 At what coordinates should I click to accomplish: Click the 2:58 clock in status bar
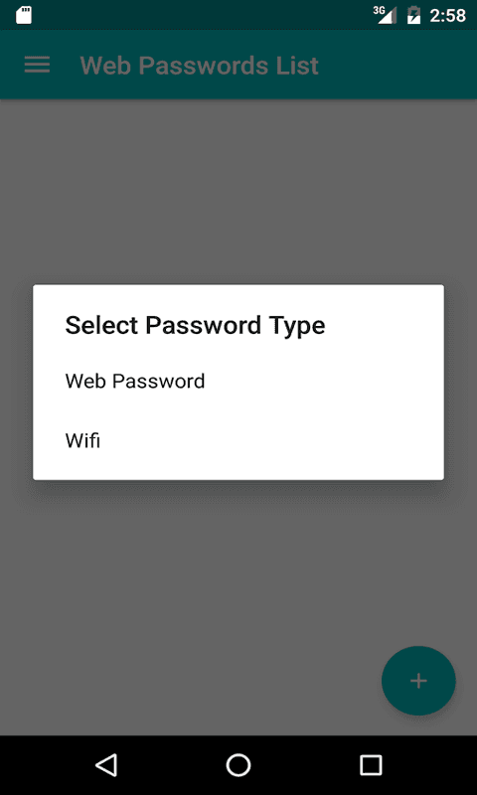pos(447,16)
